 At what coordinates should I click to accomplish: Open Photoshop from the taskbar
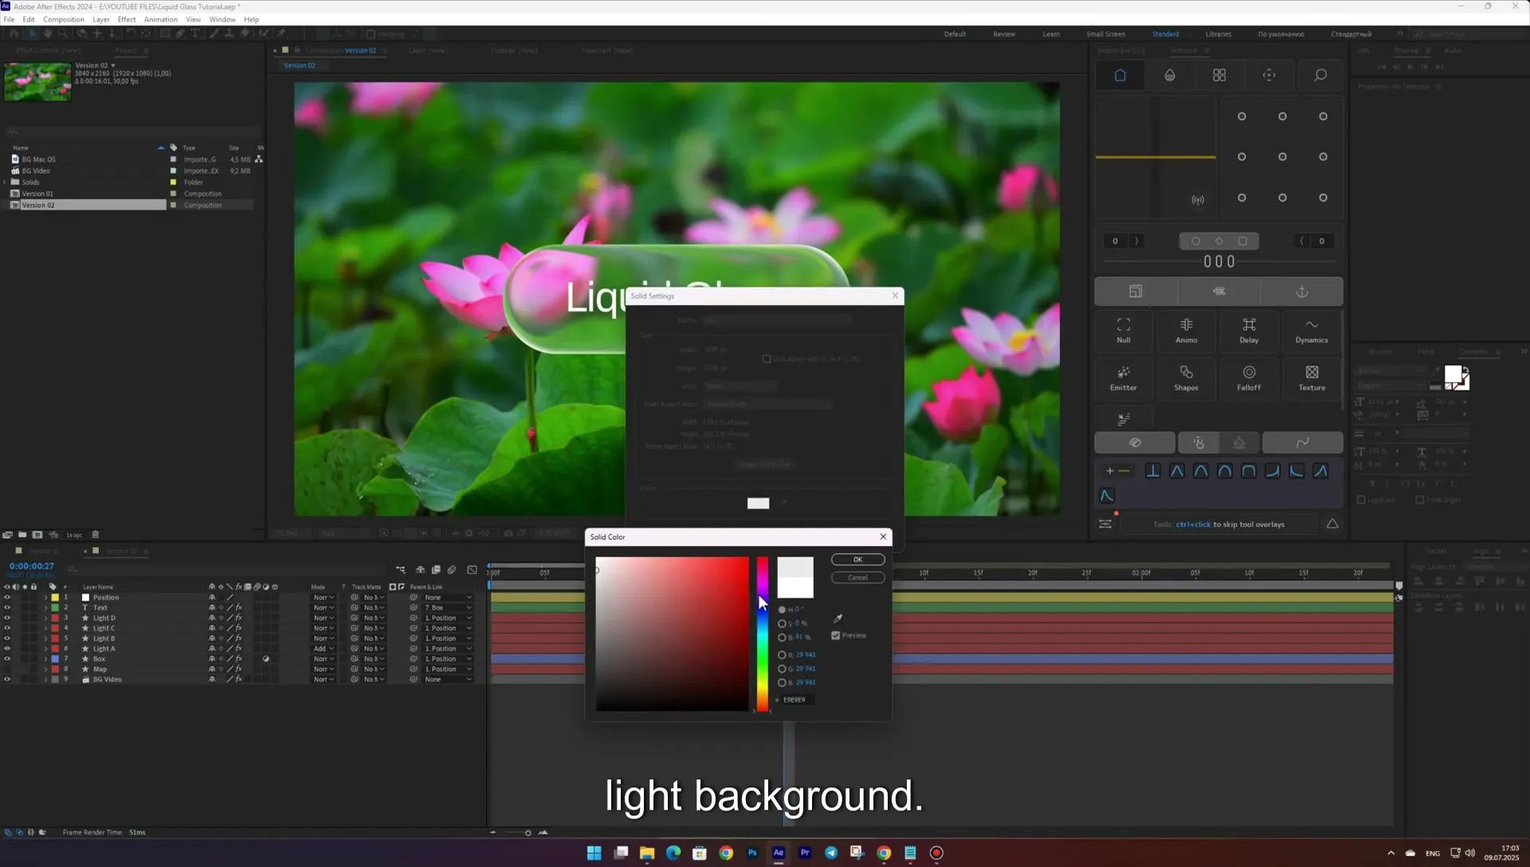tap(752, 853)
